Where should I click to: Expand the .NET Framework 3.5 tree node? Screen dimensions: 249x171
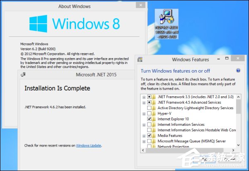[x=144, y=97]
